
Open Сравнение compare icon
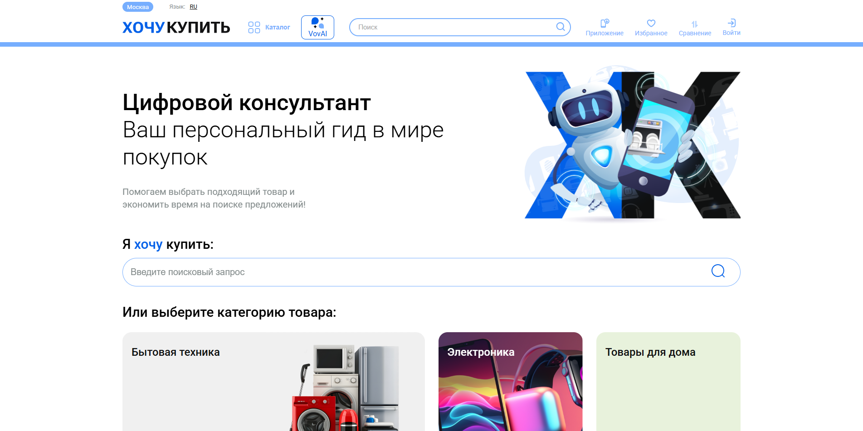point(695,24)
